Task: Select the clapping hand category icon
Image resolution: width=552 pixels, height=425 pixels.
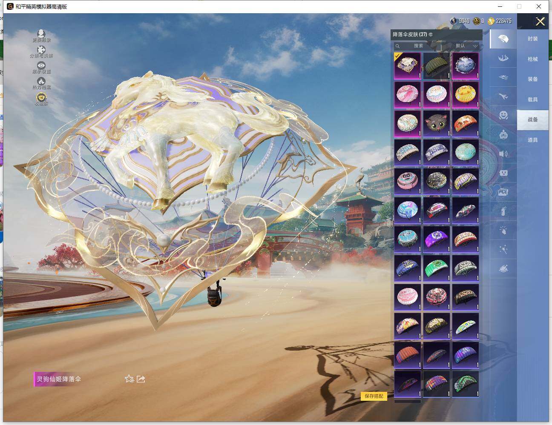Action: click(x=503, y=230)
